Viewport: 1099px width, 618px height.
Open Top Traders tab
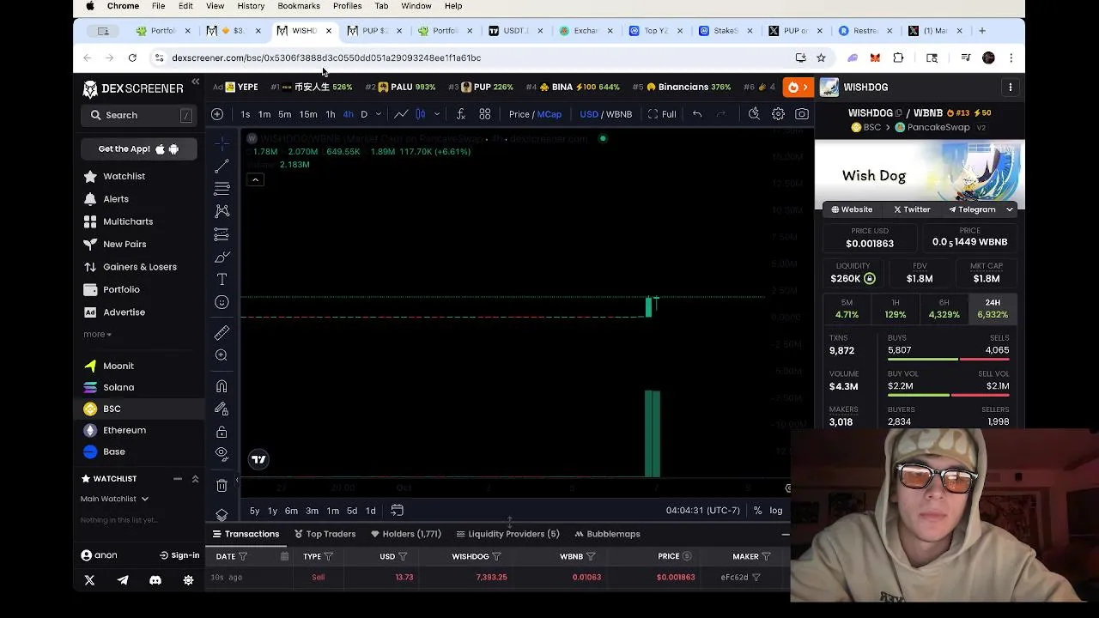tap(325, 534)
